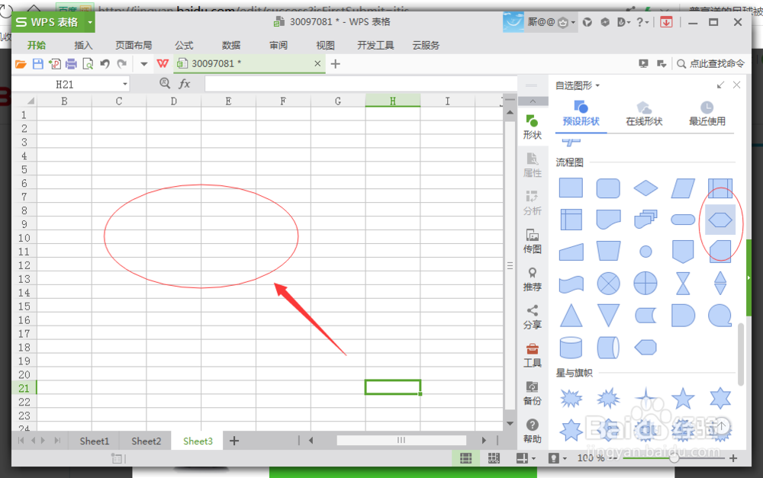
Task: Open the 分享 side panel button
Action: pos(533,317)
